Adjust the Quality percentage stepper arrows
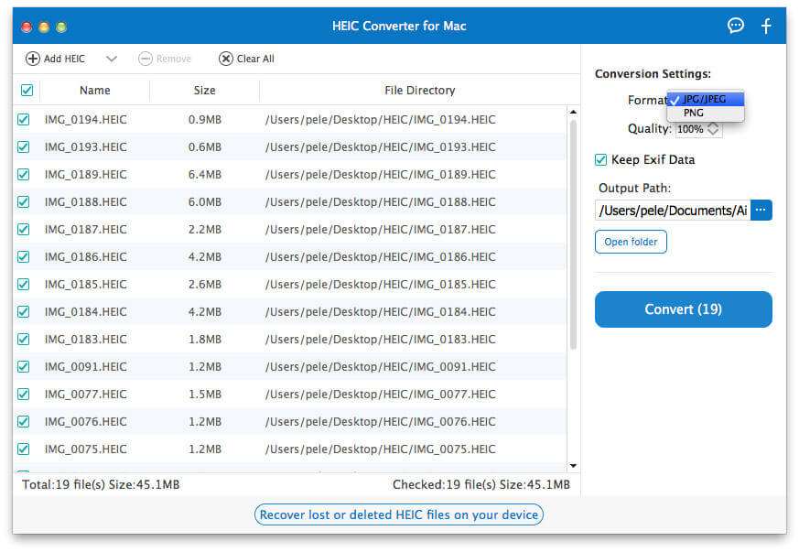This screenshot has height=552, width=799. pyautogui.click(x=713, y=129)
